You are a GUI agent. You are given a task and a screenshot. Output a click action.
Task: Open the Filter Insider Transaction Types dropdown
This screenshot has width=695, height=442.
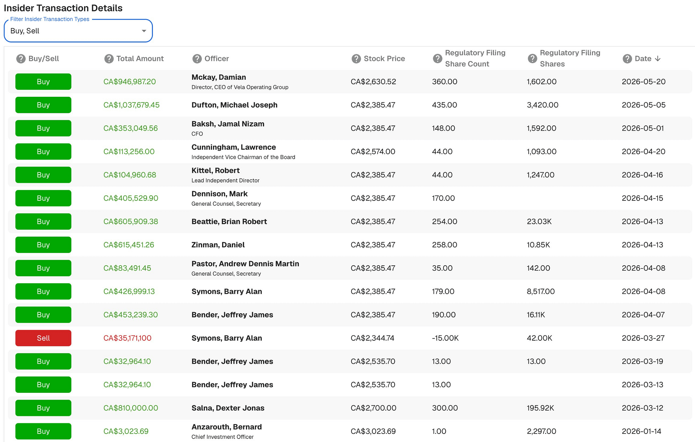(x=78, y=31)
